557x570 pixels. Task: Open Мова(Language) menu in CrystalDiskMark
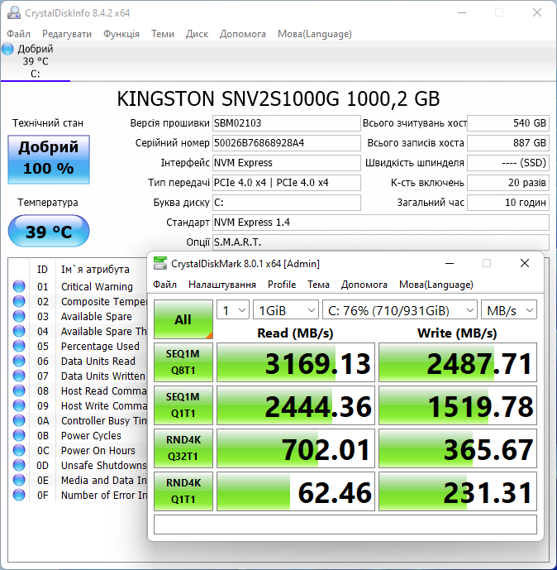[436, 285]
